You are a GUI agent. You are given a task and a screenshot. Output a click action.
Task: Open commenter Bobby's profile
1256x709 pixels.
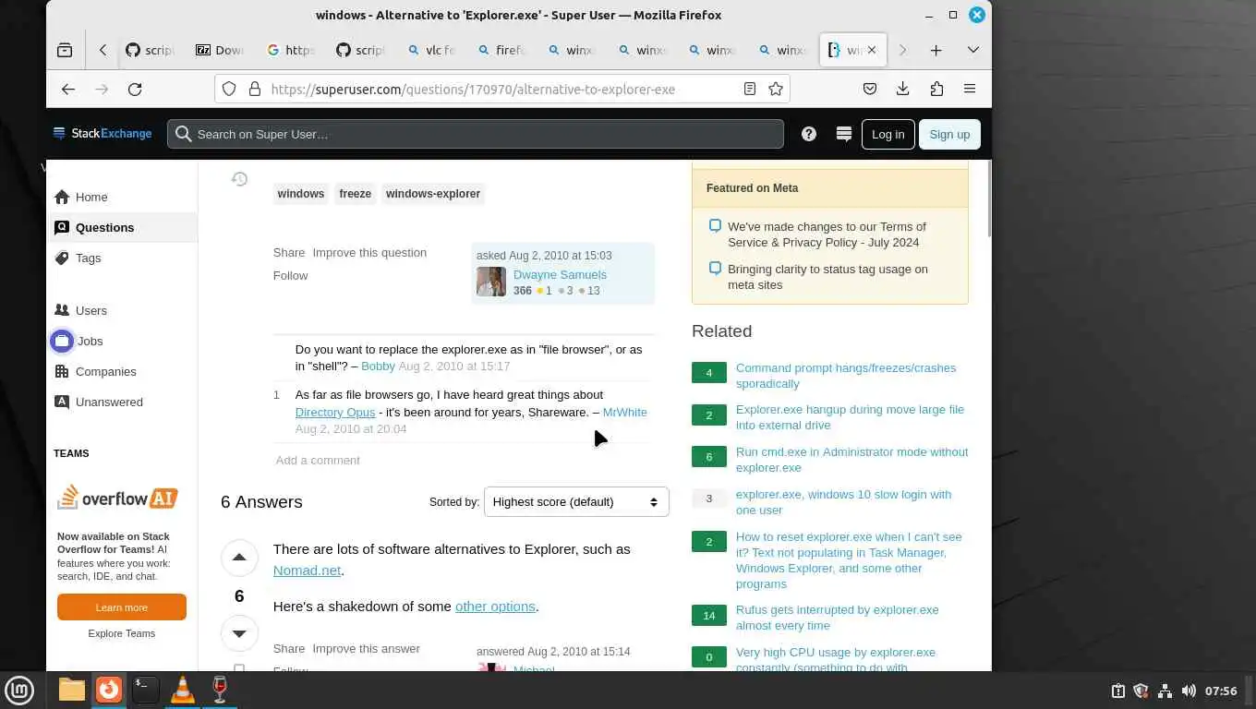pyautogui.click(x=378, y=366)
